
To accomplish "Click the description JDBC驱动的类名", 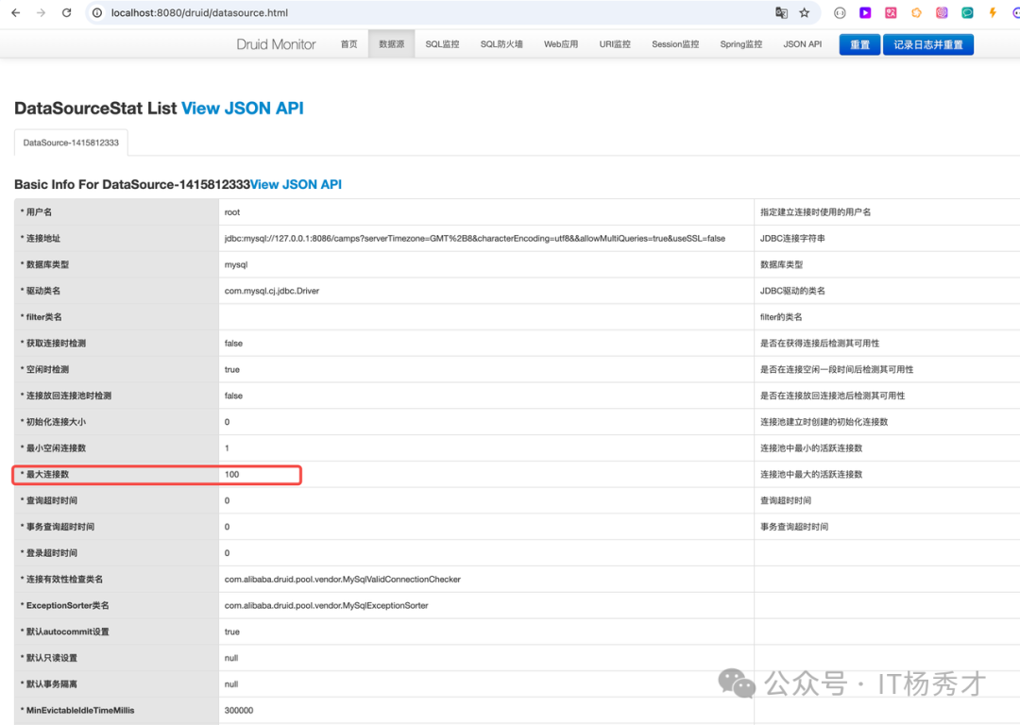I will click(792, 291).
